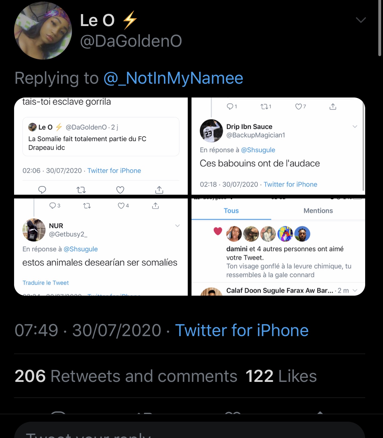
Task: Switch to the Mentions tab
Action: click(x=318, y=211)
